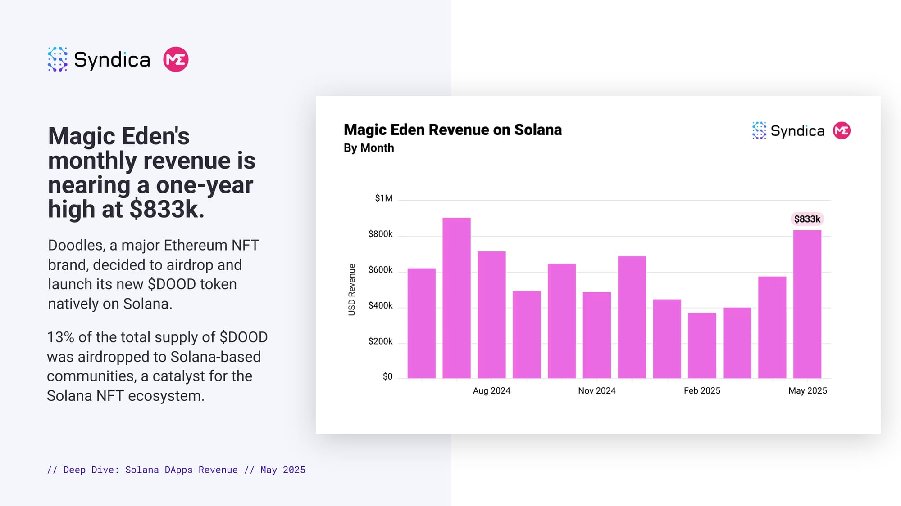Image resolution: width=901 pixels, height=506 pixels.
Task: Click the 'May 2025' axis label
Action: [x=807, y=391]
